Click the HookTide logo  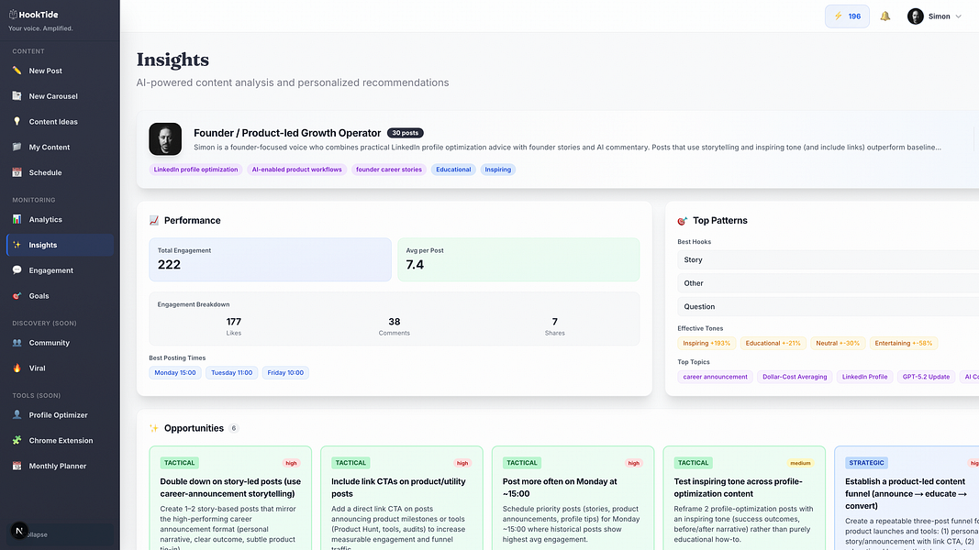33,15
